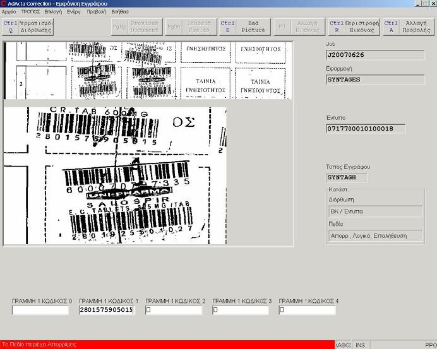Click the Πεδία status field Απορρ., Λογικά

(375, 236)
